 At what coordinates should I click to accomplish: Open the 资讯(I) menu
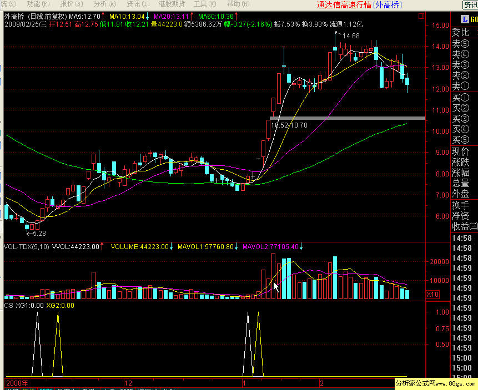[x=138, y=4]
